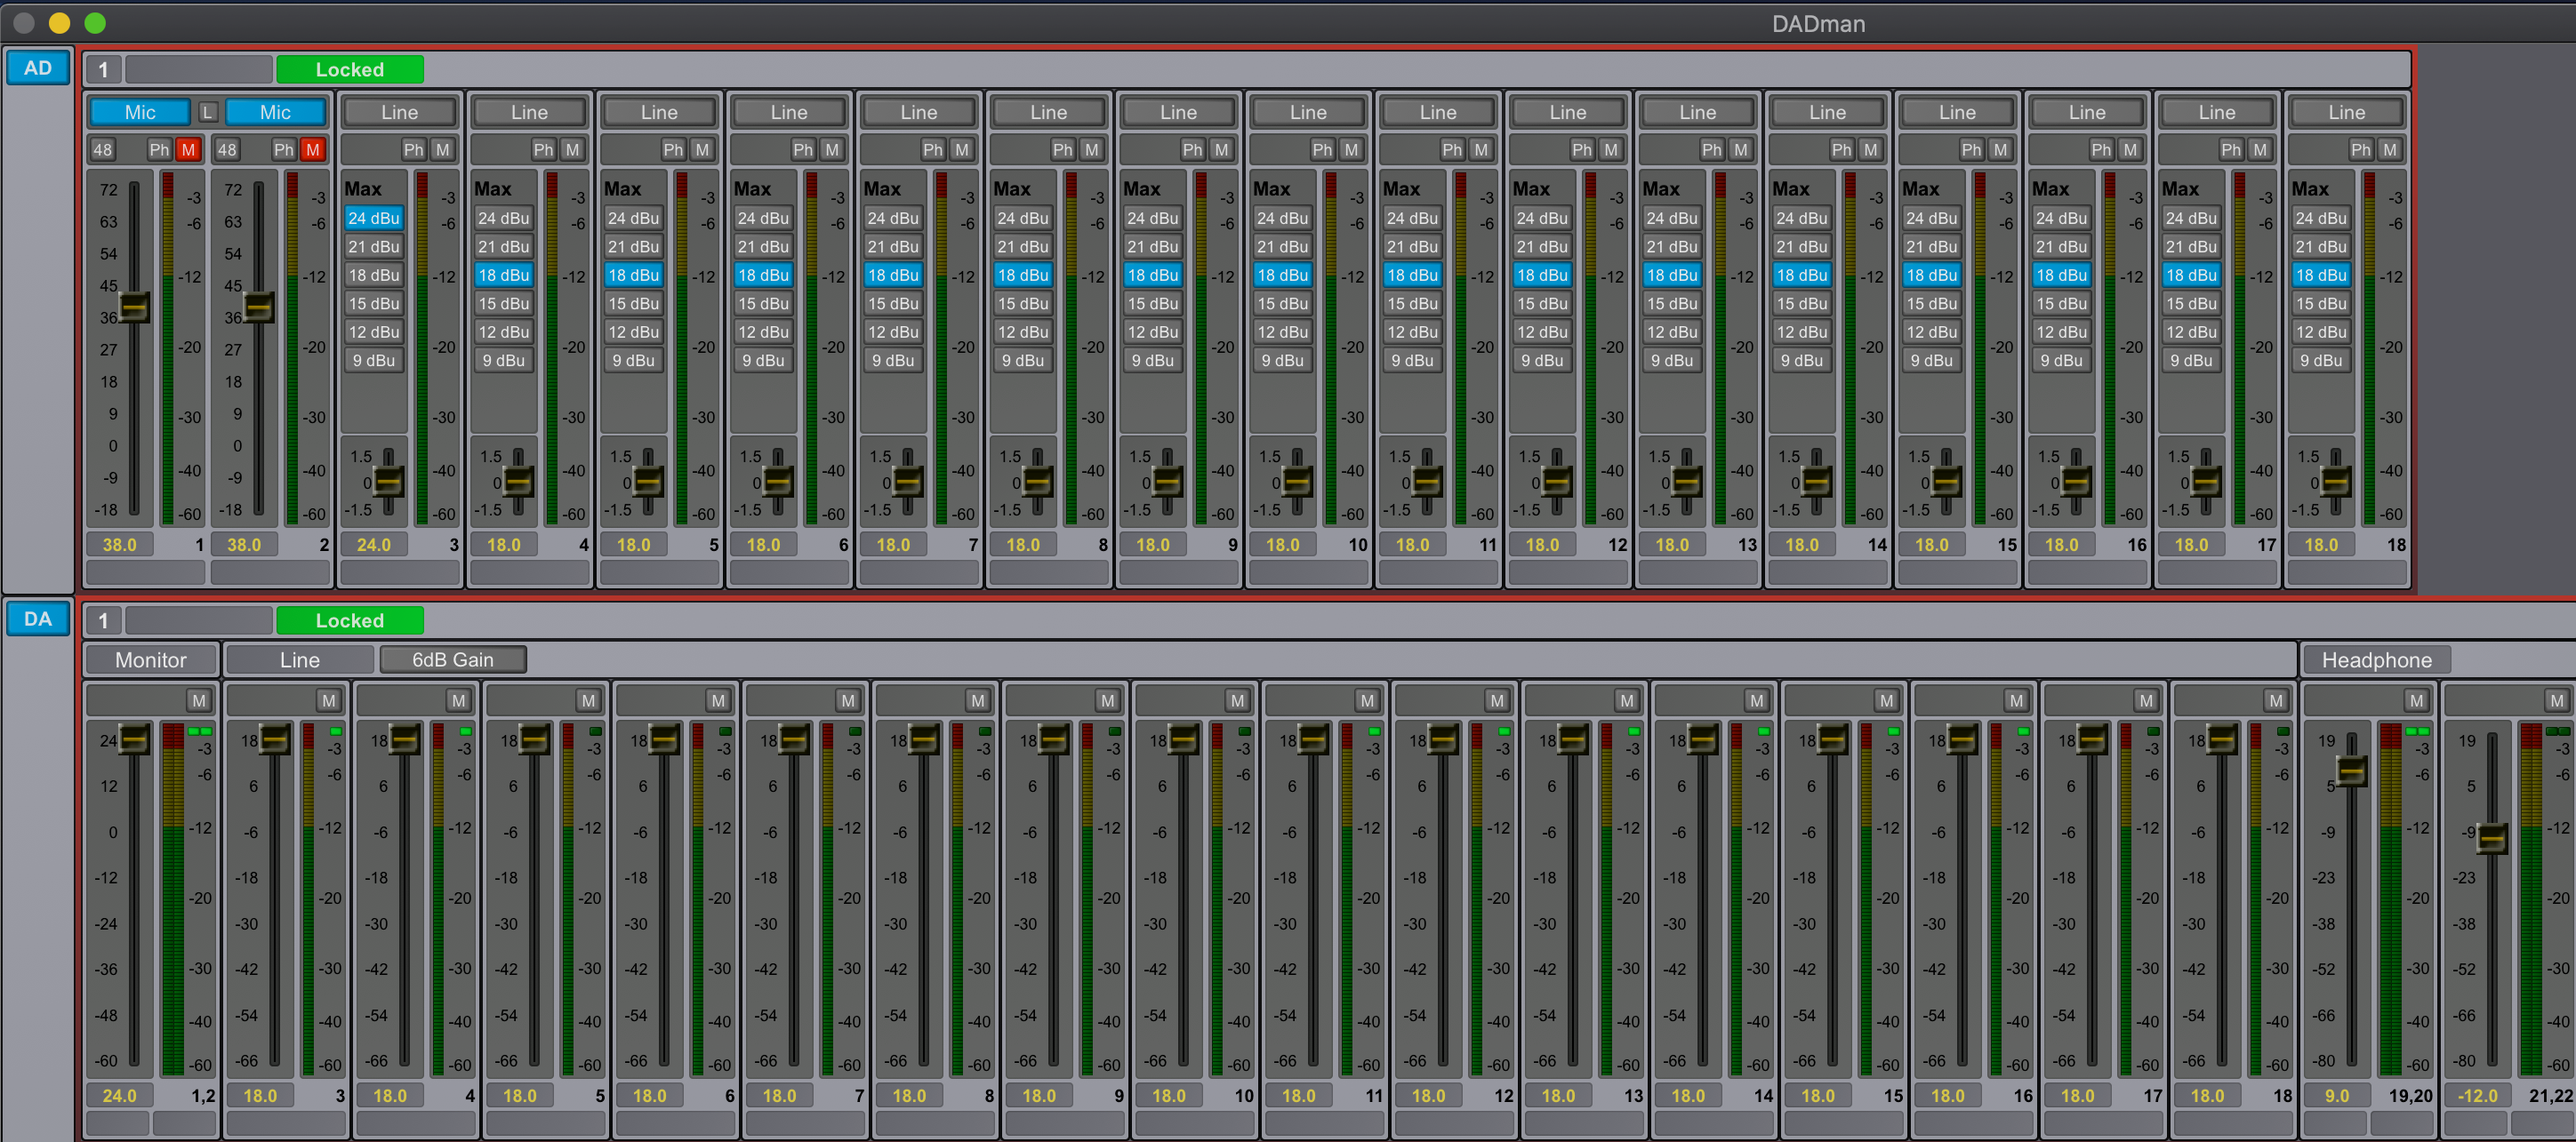Select 9 dBu max level on AD channel 18
The image size is (2576, 1142).
[x=2321, y=361]
